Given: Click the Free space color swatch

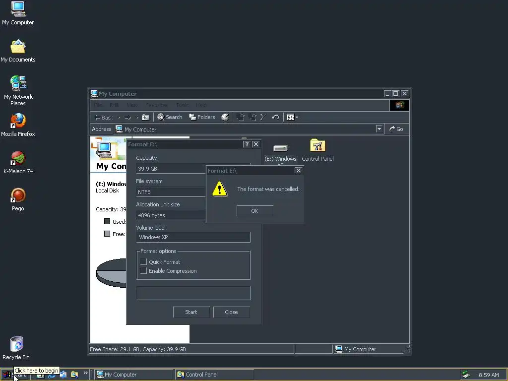Looking at the screenshot, I should click(107, 234).
